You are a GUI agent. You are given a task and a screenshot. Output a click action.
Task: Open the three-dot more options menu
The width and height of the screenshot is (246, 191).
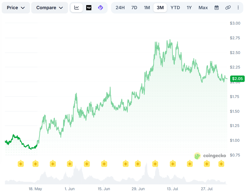coord(238,8)
